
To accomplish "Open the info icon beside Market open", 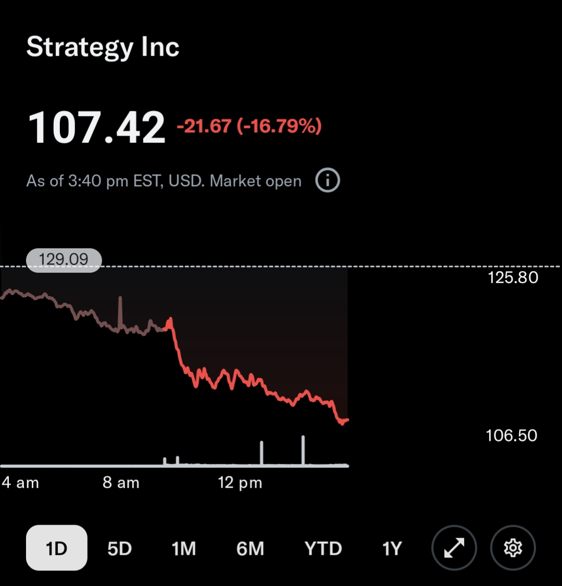I will (x=328, y=181).
